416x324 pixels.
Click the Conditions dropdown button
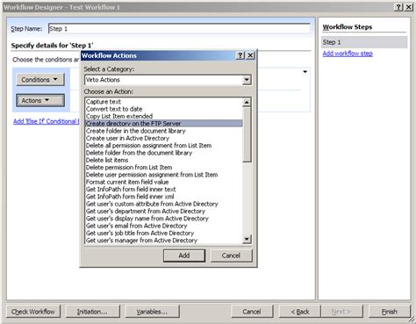click(39, 80)
